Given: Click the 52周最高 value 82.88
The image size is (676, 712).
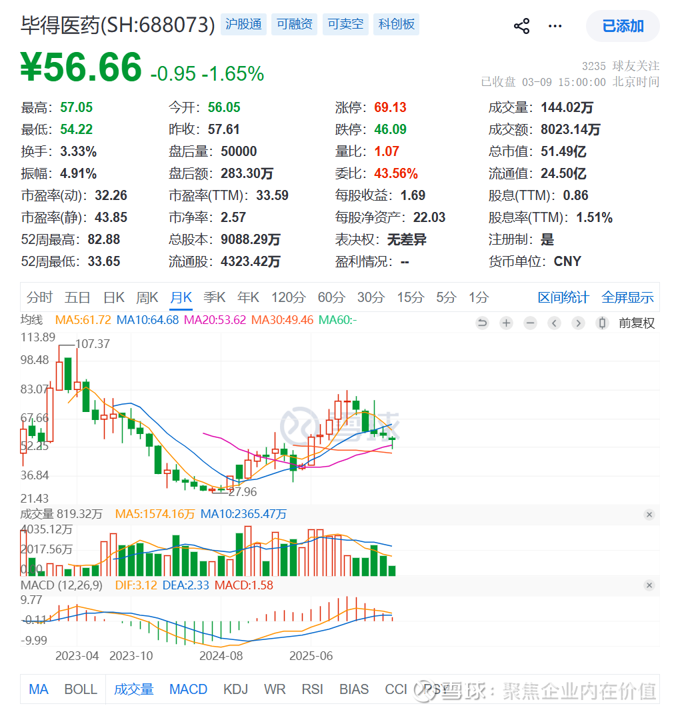Looking at the screenshot, I should pyautogui.click(x=103, y=240).
